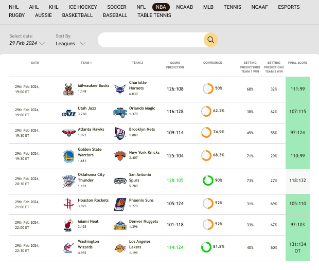The image size is (319, 270).
Task: Click the Orlando Magic team name
Action: click(x=142, y=108)
